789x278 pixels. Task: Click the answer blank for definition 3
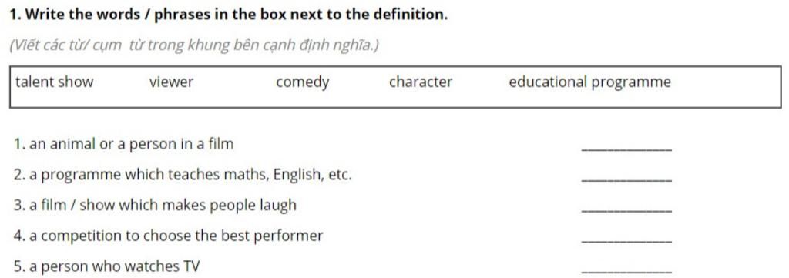[x=626, y=210]
